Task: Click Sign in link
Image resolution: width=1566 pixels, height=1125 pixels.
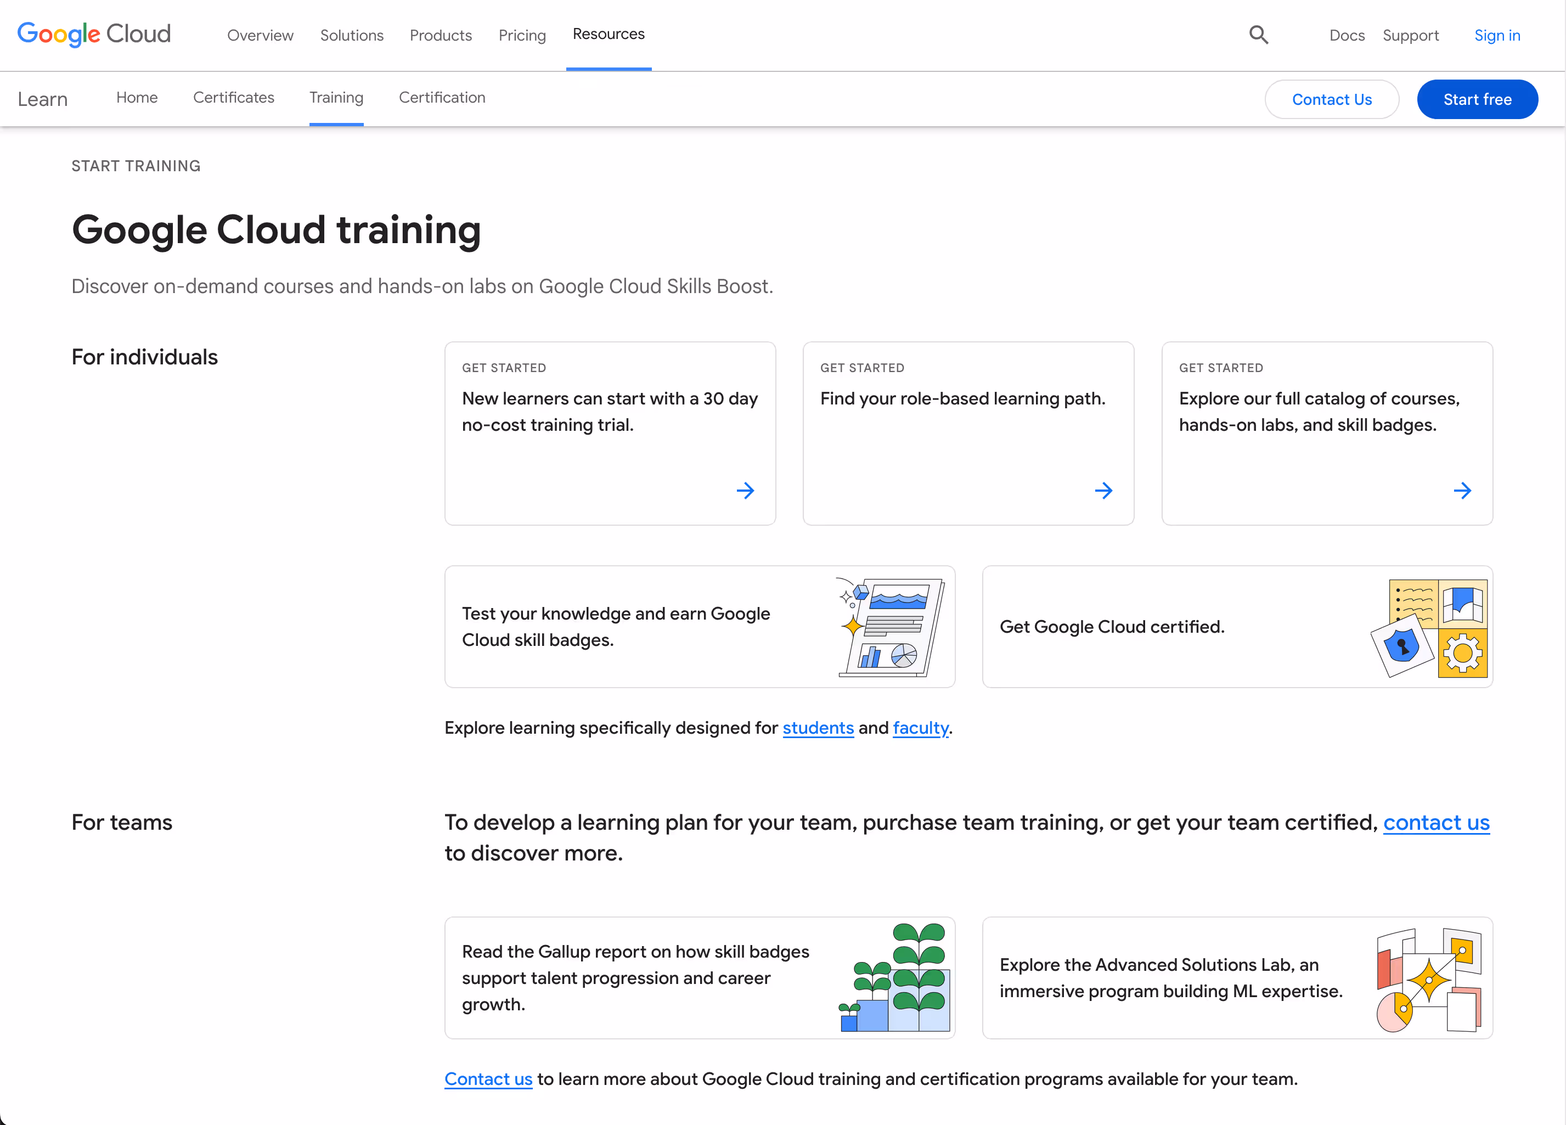Action: click(1497, 35)
